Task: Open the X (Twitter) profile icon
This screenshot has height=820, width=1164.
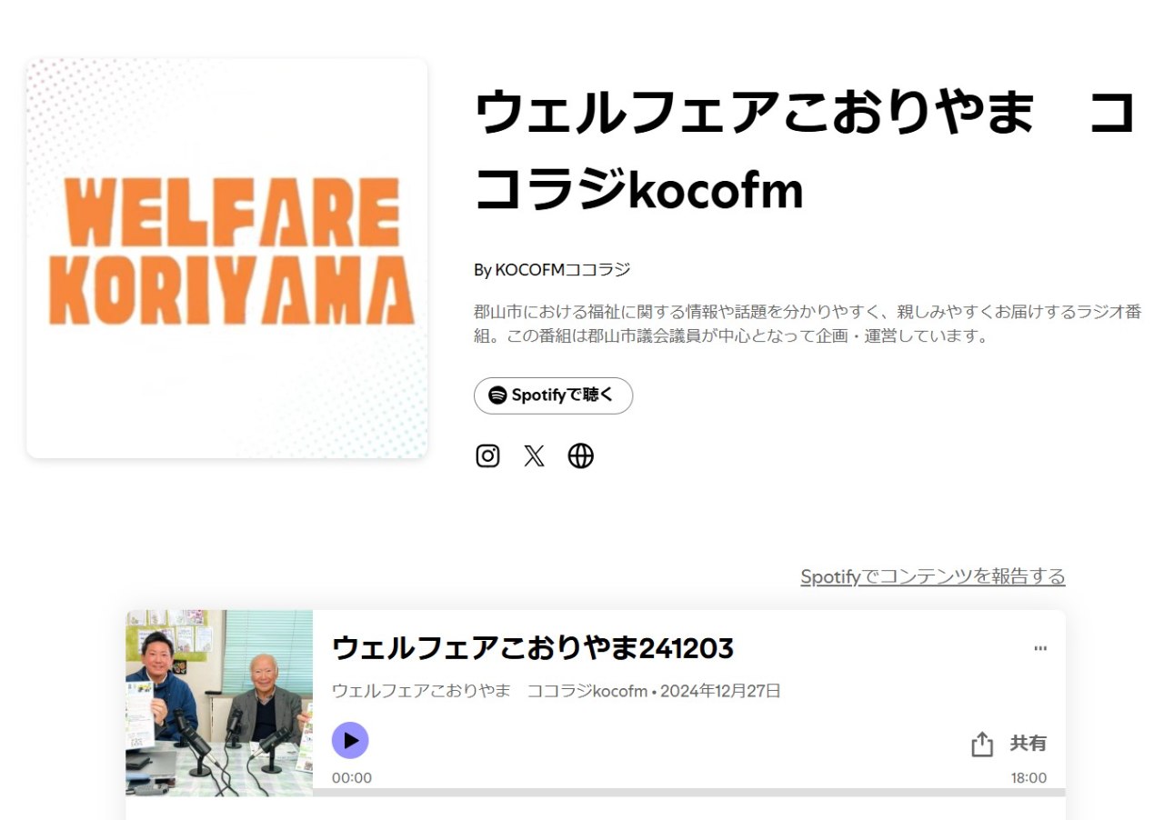Action: tap(534, 455)
